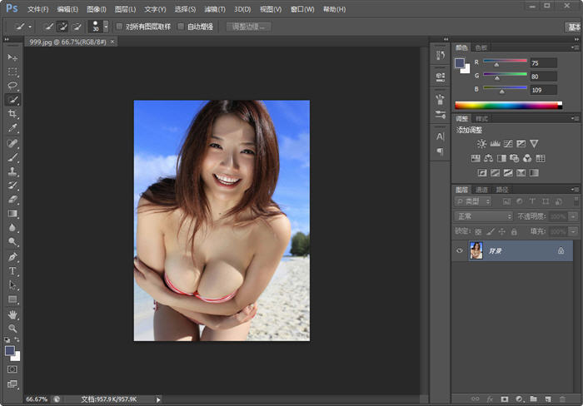Select the Dodge tool
The image size is (583, 406).
[x=12, y=242]
